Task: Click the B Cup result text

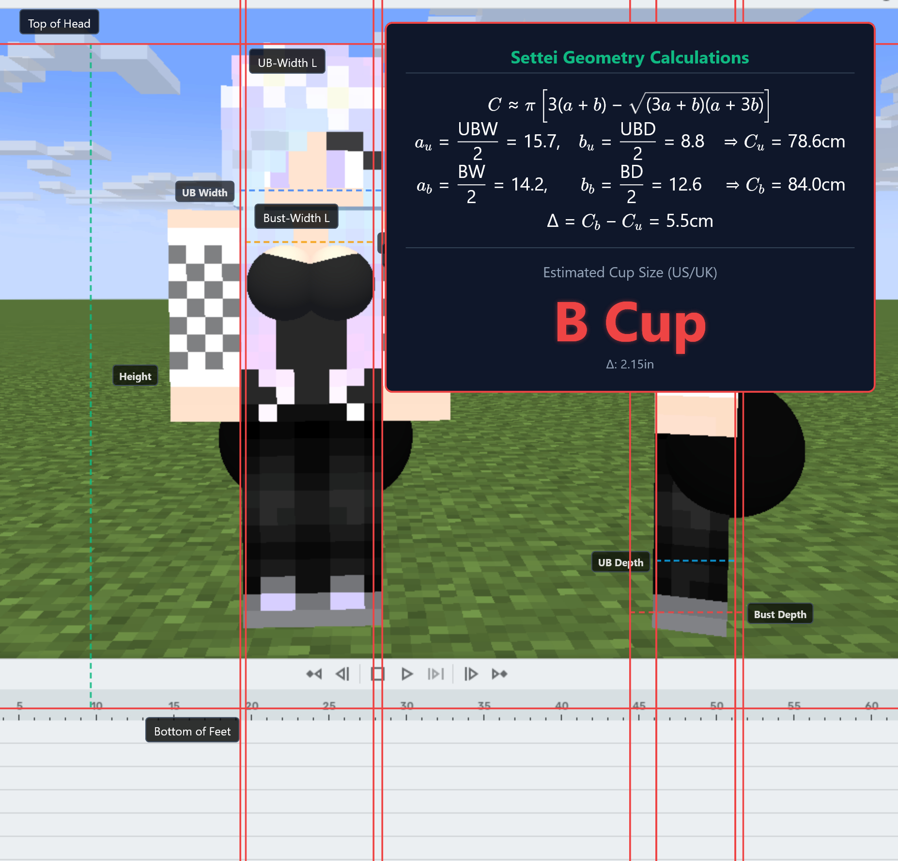Action: [x=630, y=322]
